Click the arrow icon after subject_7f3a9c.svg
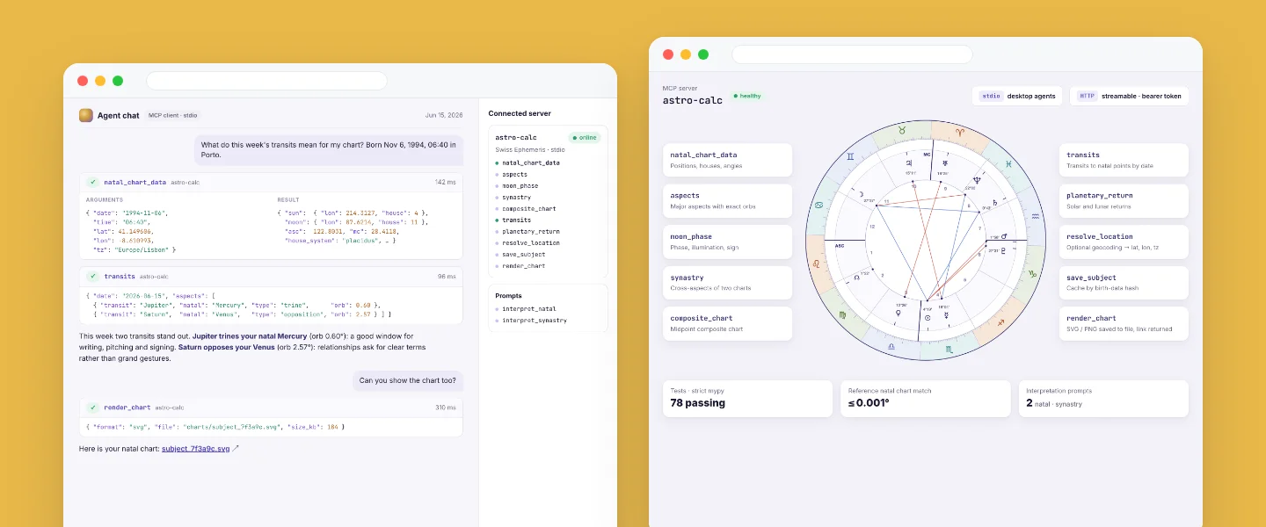Screen dimensions: 1266x527 pos(236,449)
